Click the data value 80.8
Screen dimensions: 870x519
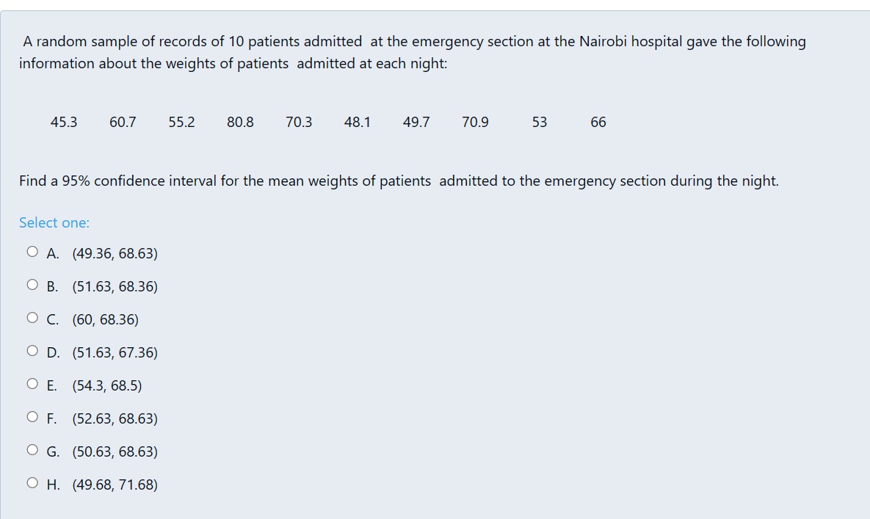(x=239, y=122)
